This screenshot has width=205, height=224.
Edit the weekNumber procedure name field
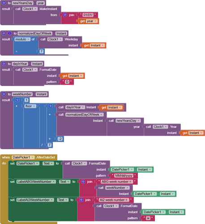coord(22,94)
